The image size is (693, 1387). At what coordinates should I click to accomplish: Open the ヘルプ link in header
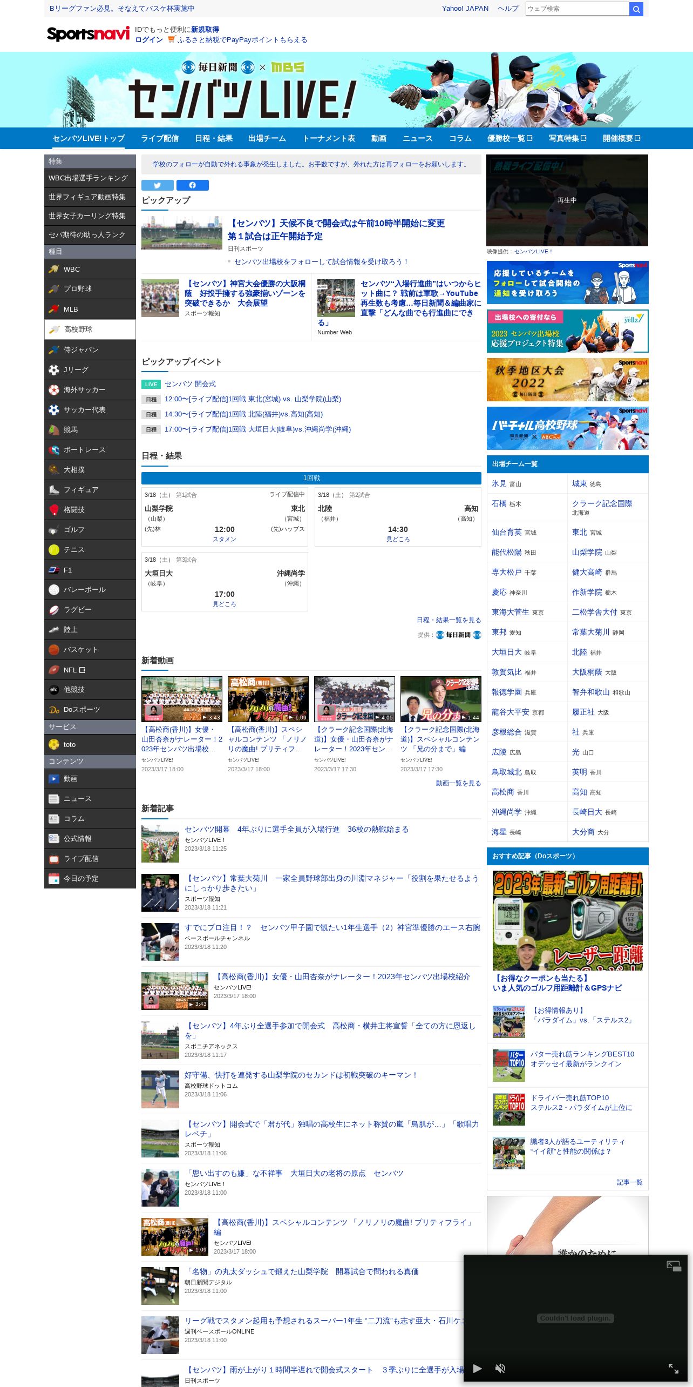coord(508,9)
